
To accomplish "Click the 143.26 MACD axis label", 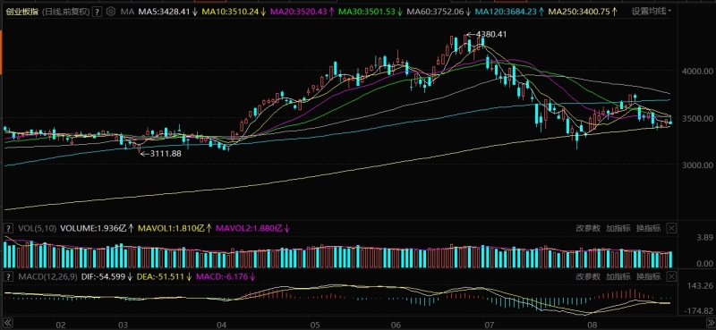I will pos(699,285).
